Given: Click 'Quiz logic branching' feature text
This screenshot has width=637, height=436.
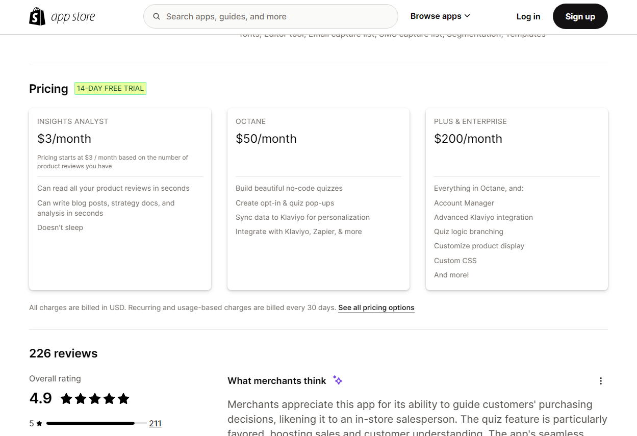Looking at the screenshot, I should point(469,232).
